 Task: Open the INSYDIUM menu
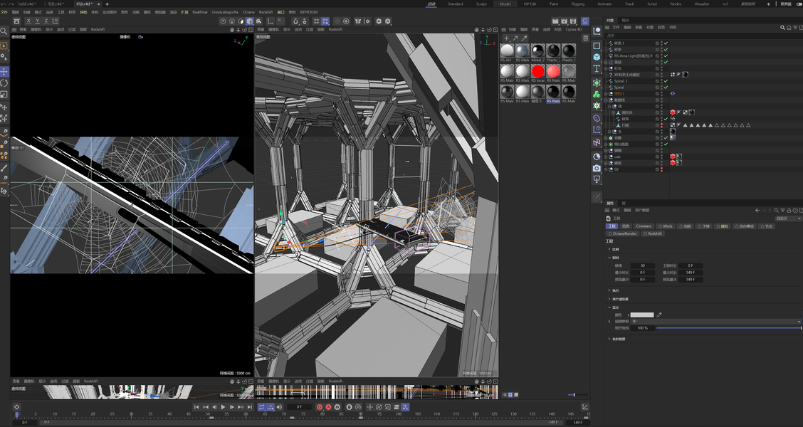[309, 12]
